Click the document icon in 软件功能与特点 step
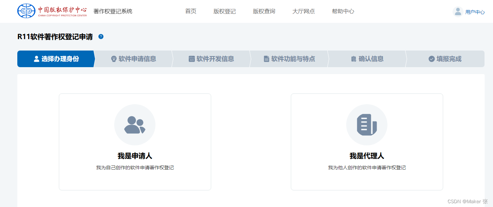The image size is (493, 207). pyautogui.click(x=266, y=59)
